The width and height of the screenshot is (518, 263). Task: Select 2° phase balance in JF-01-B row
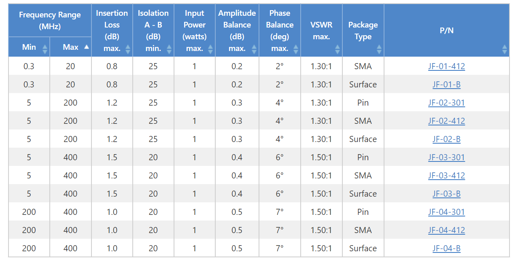(280, 85)
